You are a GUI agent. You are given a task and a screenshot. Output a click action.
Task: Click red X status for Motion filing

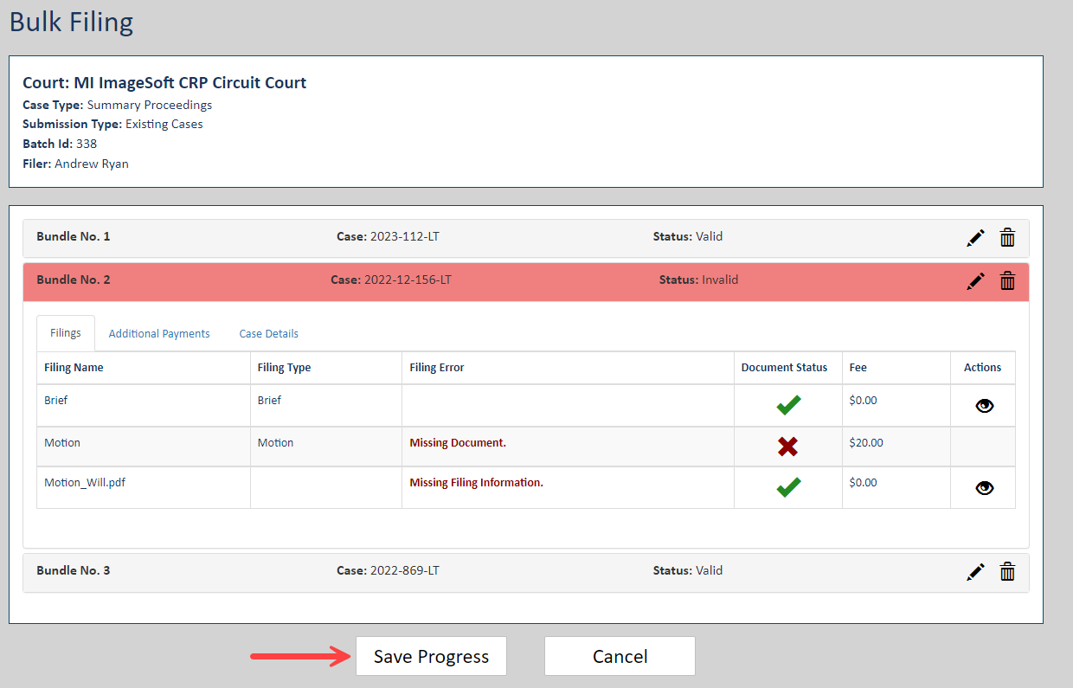coord(787,447)
